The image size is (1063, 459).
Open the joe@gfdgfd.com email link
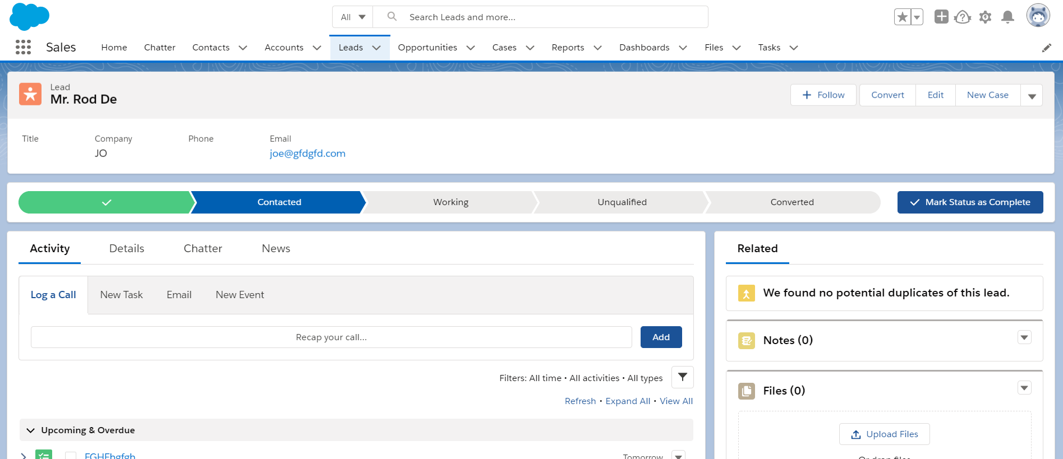[307, 154]
